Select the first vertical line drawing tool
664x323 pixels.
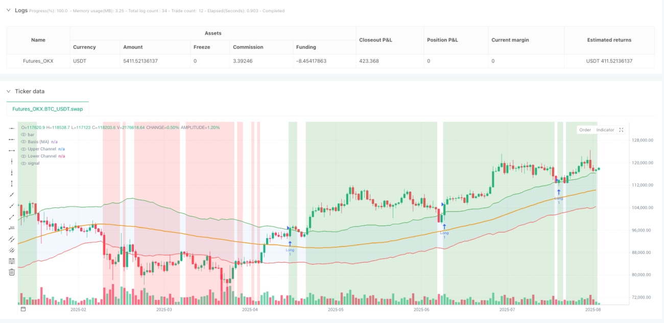[x=12, y=161]
